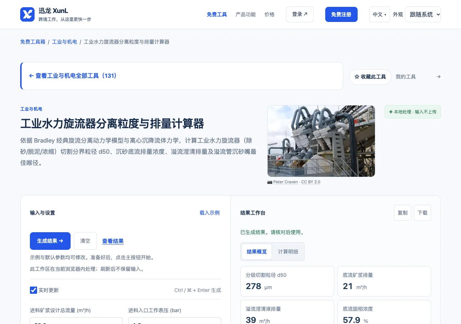
Task: Click the arrow next to 我的工具
Action: tap(438, 77)
